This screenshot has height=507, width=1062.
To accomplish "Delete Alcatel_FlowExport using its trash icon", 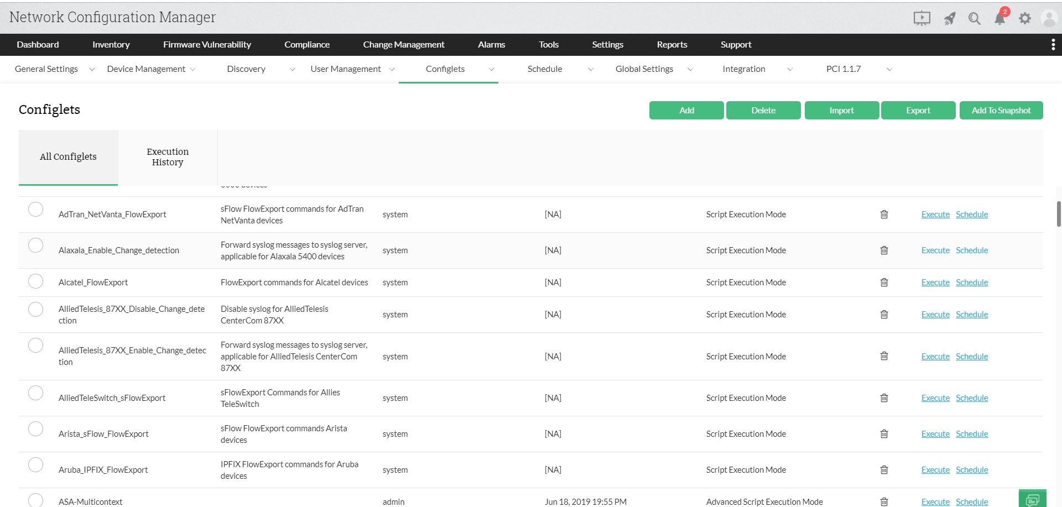I will tap(884, 282).
